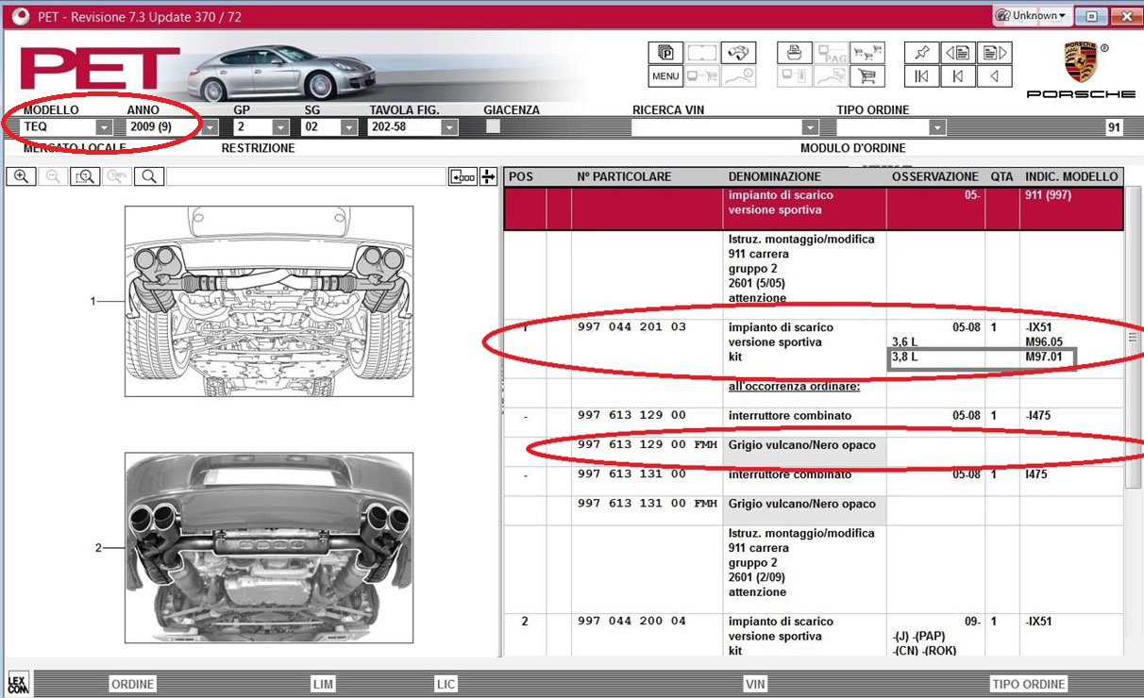Image resolution: width=1144 pixels, height=698 pixels.
Task: Click the LIC status bar field
Action: point(446,684)
